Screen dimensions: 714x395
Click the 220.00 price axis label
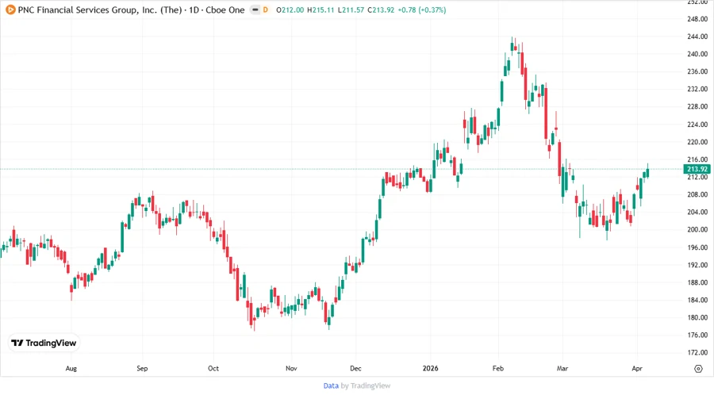[x=697, y=142]
